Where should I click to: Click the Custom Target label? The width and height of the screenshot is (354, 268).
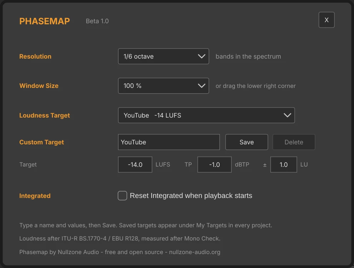(x=41, y=142)
